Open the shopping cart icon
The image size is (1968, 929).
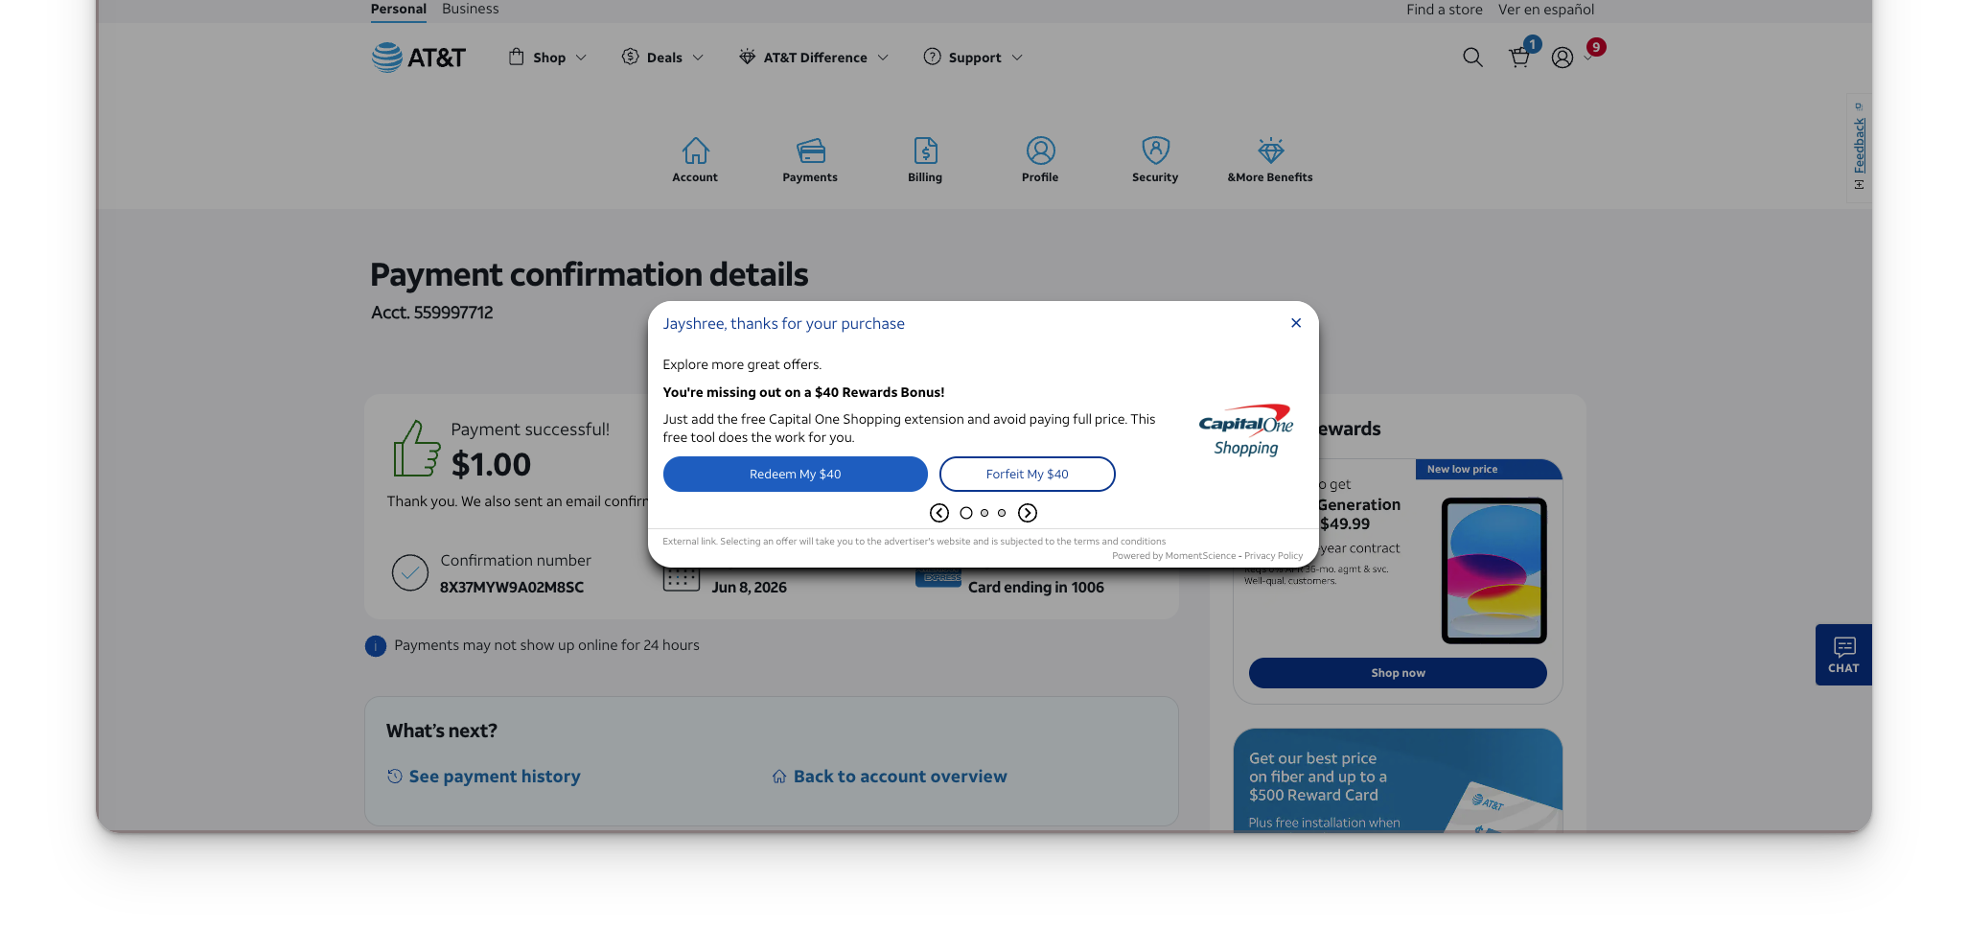pos(1519,58)
